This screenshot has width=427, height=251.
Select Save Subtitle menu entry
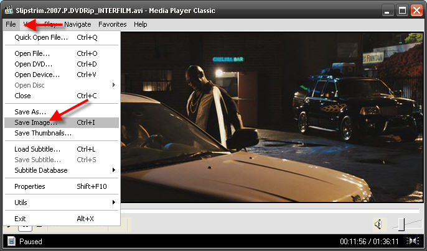pyautogui.click(x=62, y=160)
